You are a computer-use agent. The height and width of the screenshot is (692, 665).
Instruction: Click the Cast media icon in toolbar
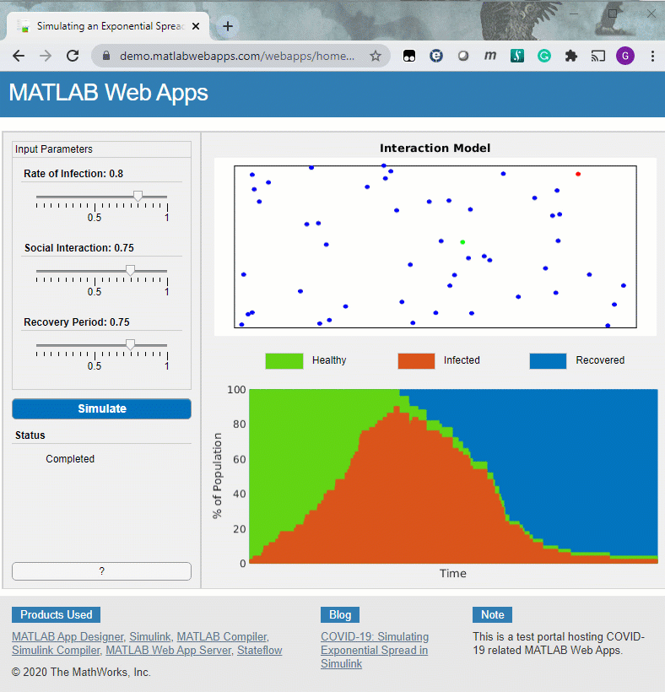(598, 56)
